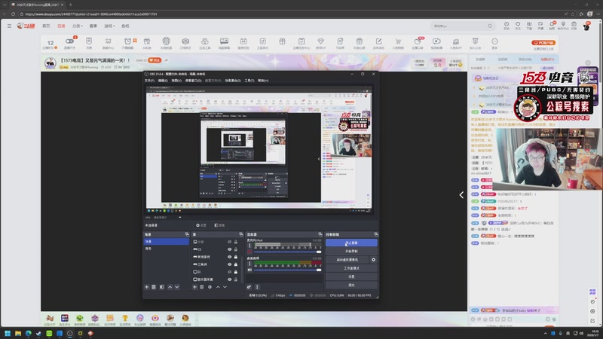Open Douyu hamburger side menu
This screenshot has width=603, height=339.
[9, 26]
